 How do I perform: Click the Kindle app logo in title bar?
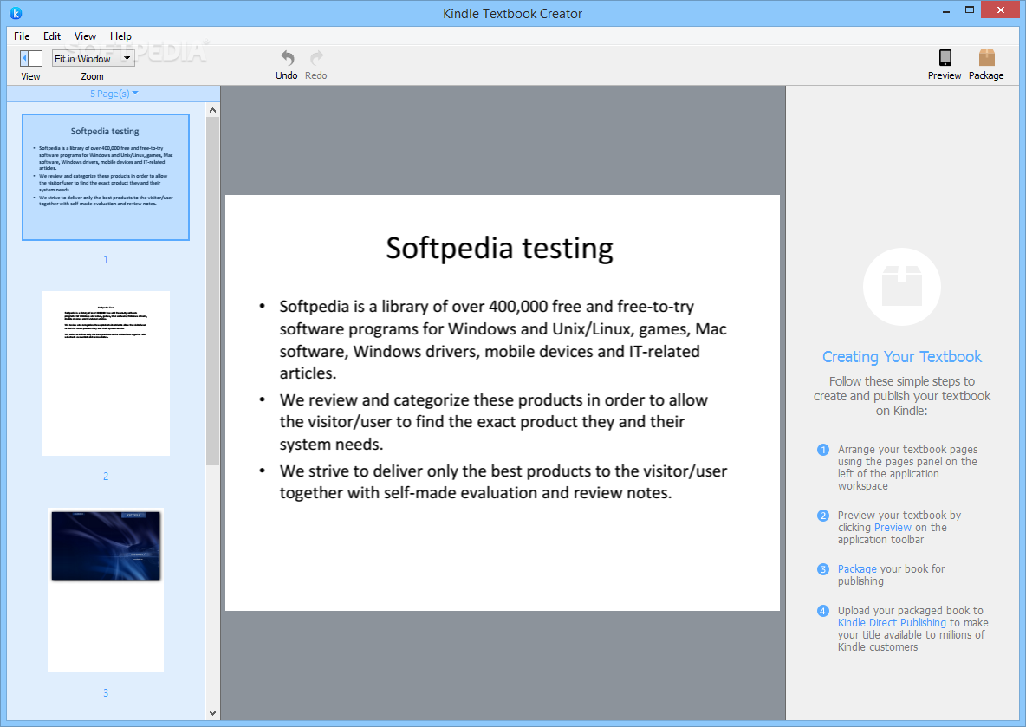pos(16,13)
